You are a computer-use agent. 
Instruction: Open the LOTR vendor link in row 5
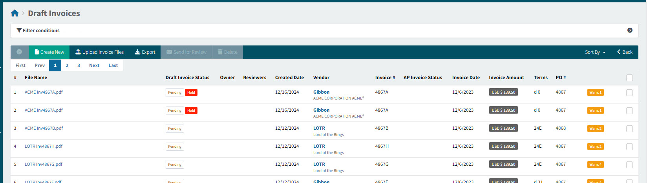pos(319,164)
